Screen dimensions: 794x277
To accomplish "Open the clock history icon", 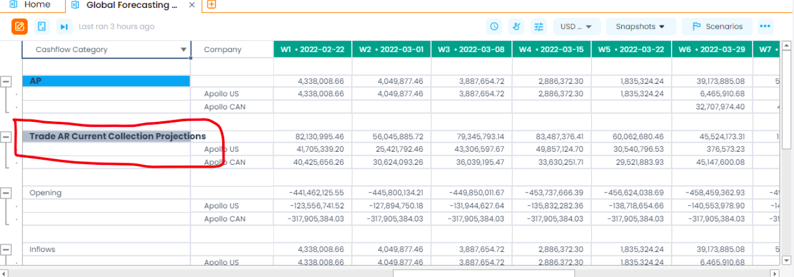I will pos(494,27).
